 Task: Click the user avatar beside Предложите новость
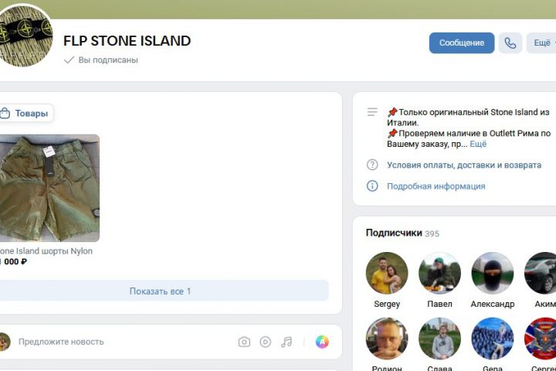pos(5,342)
